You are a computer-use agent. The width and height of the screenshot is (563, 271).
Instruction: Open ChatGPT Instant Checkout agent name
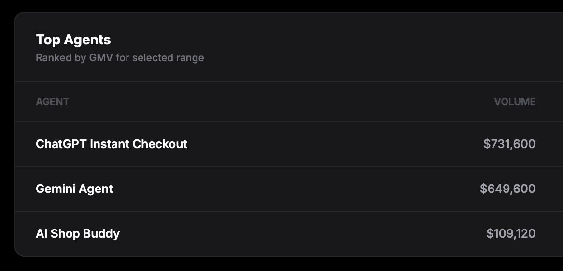[x=112, y=144]
